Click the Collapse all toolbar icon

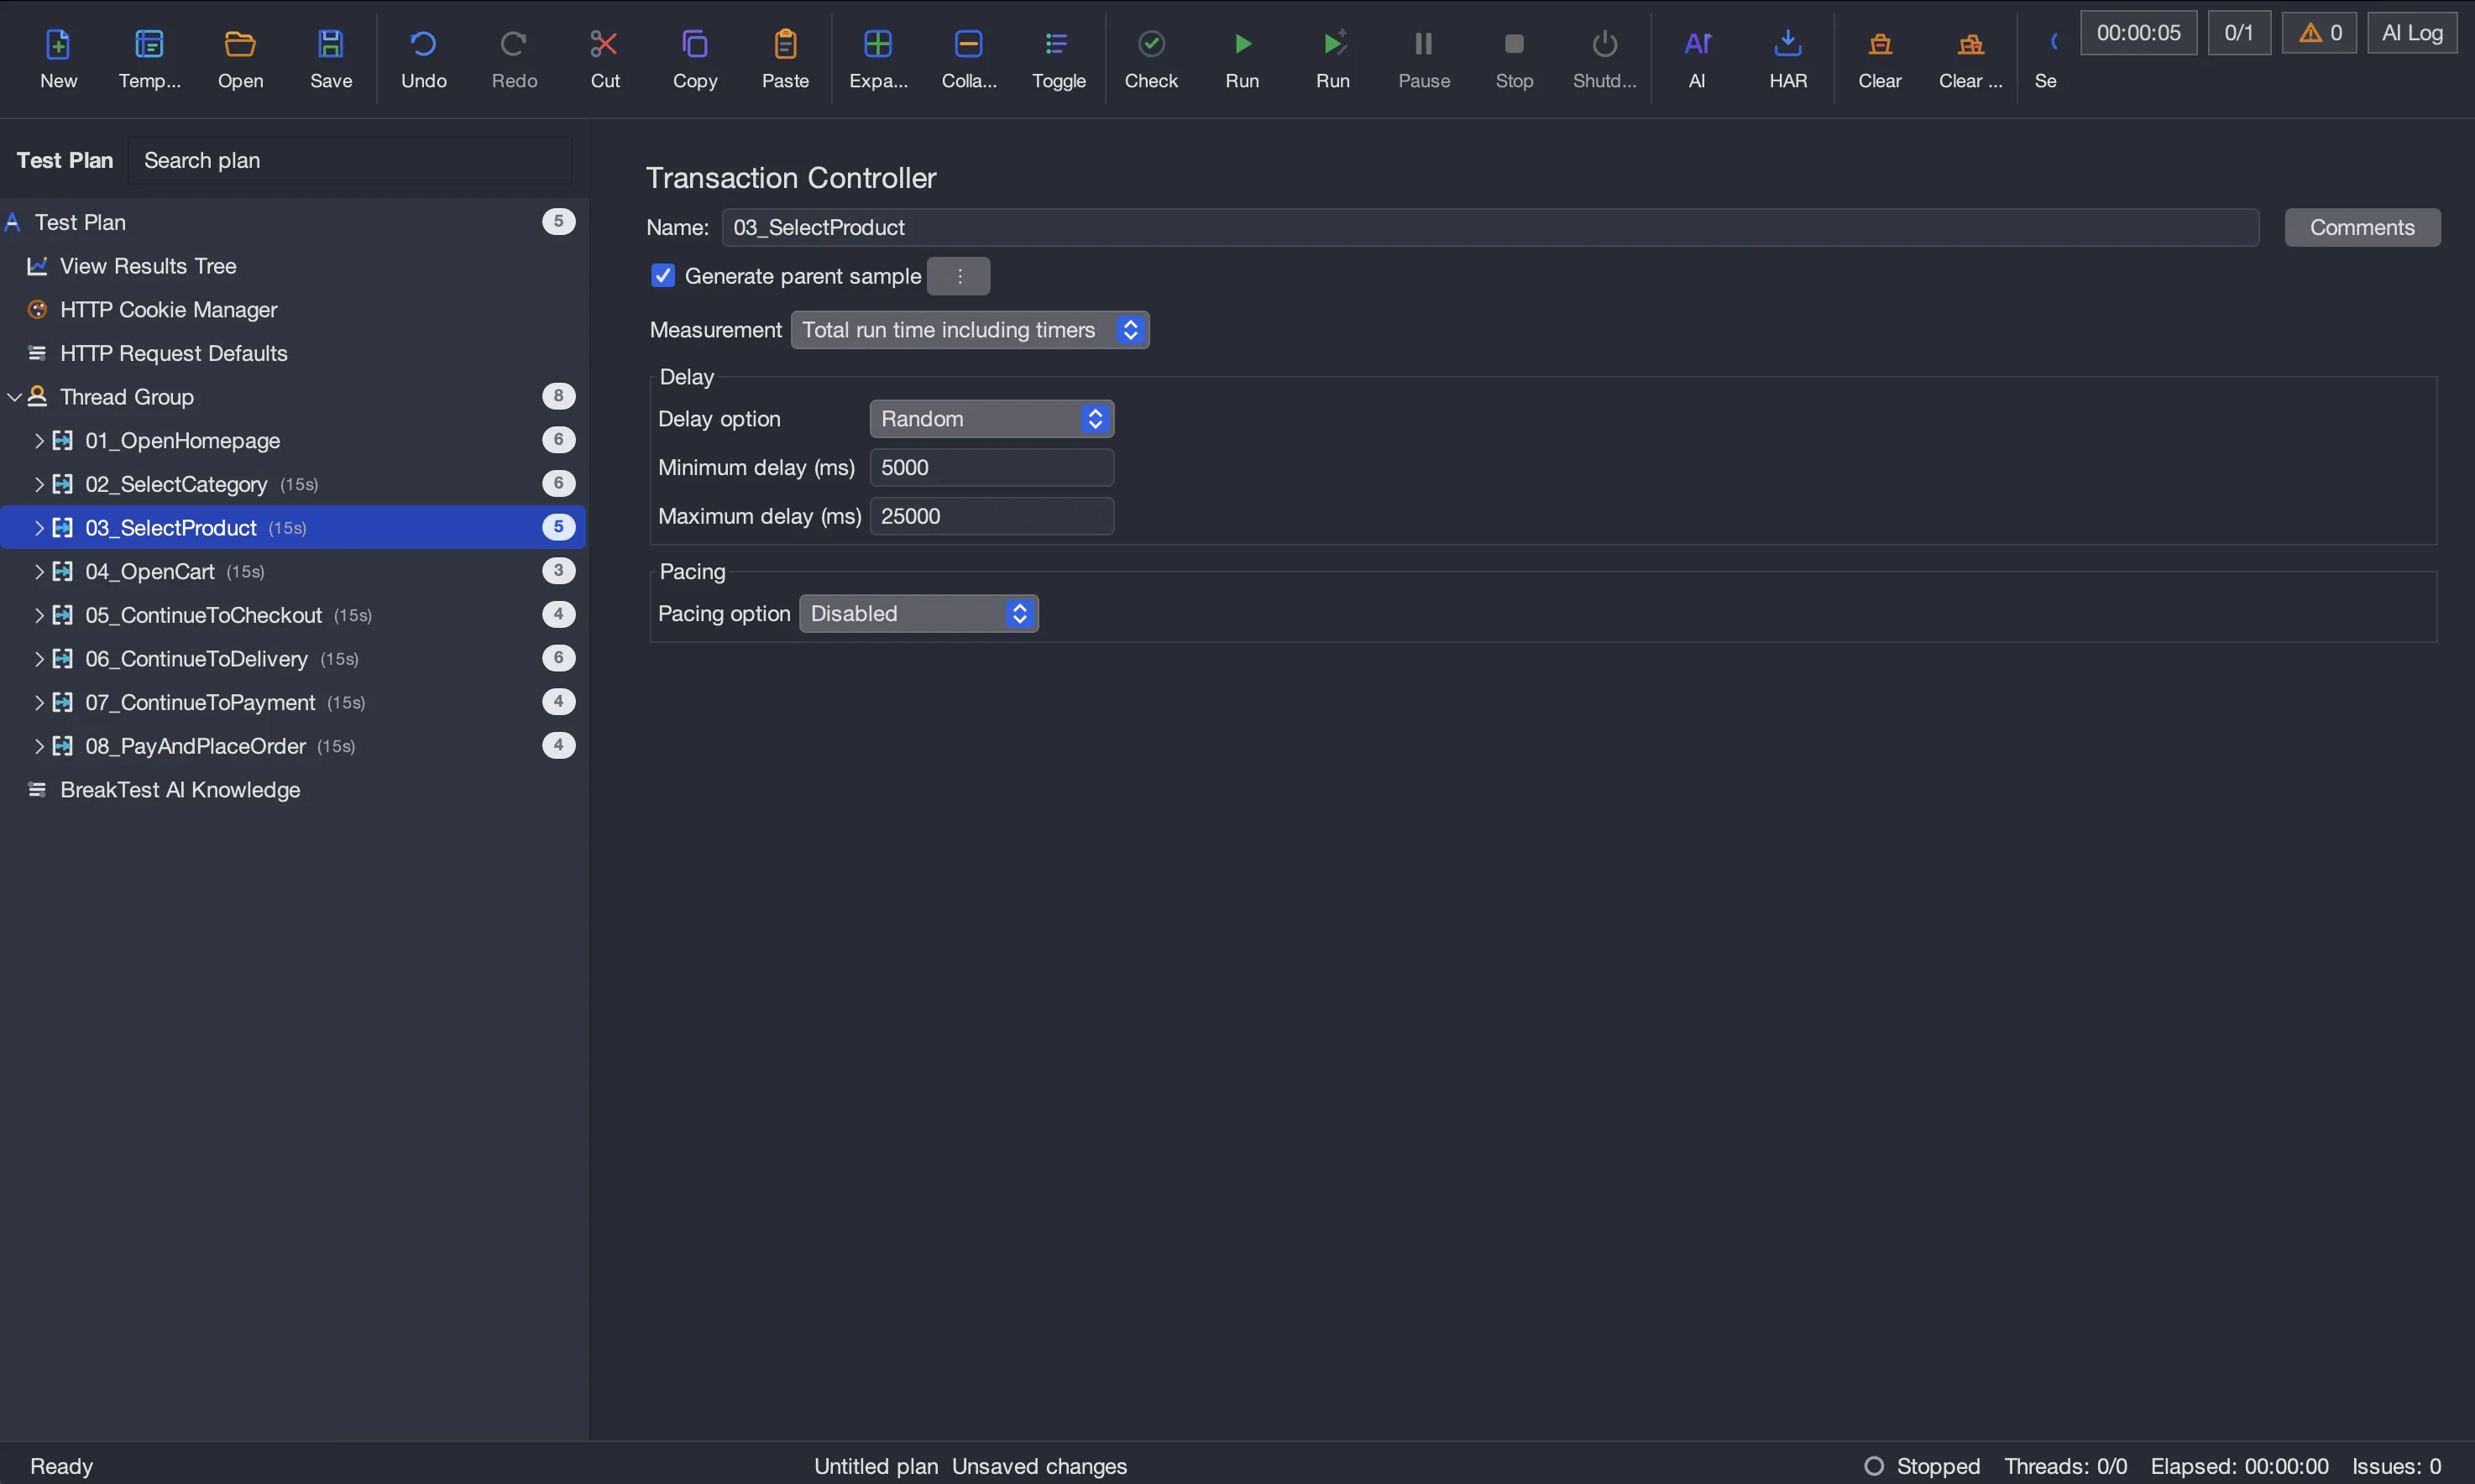(x=969, y=44)
